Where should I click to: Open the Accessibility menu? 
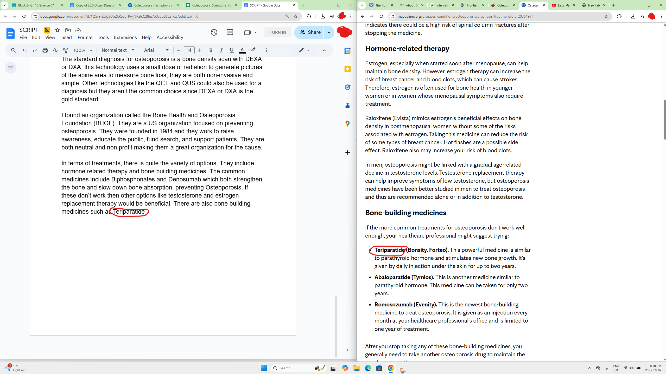coord(170,37)
